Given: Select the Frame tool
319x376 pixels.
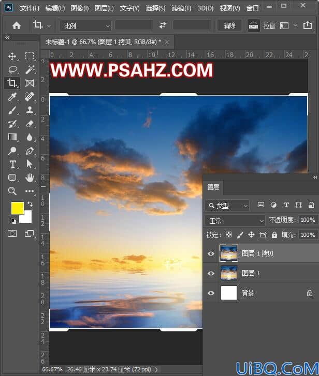Looking at the screenshot, I should click(30, 83).
